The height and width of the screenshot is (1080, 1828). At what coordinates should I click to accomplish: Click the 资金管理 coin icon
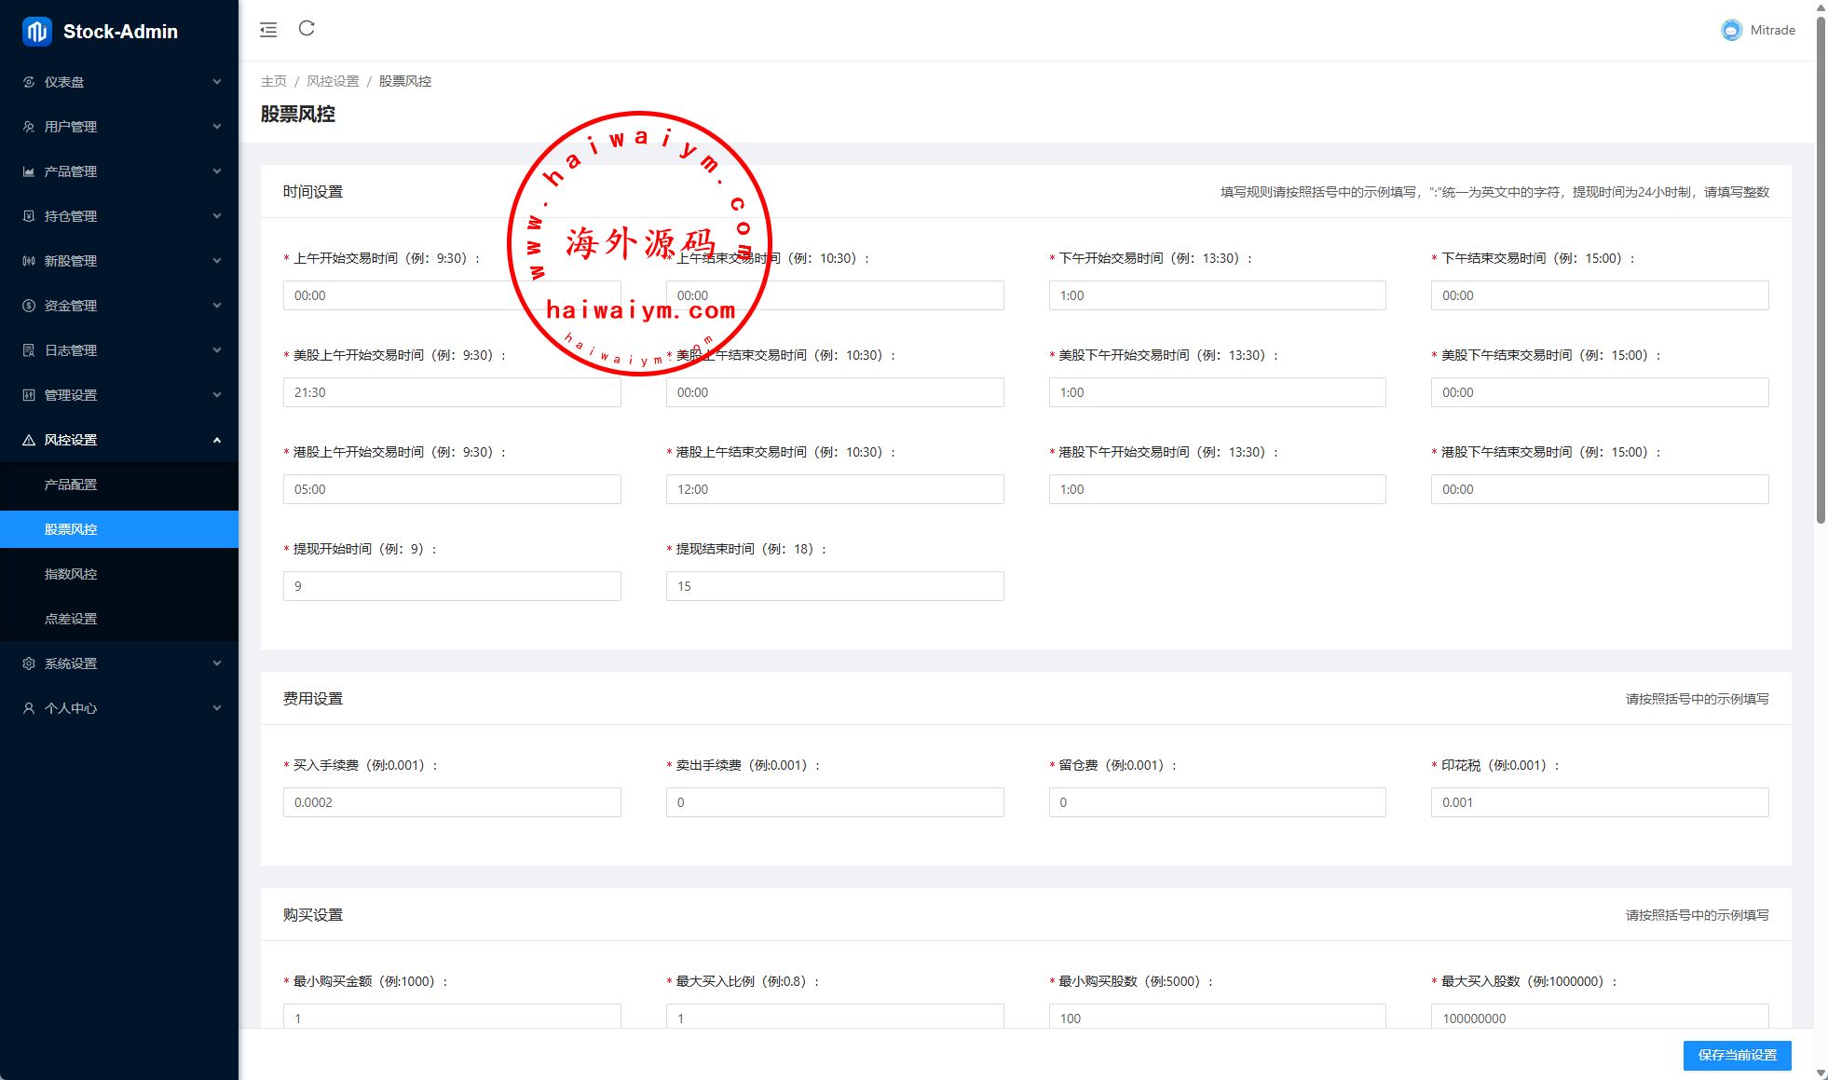click(29, 306)
